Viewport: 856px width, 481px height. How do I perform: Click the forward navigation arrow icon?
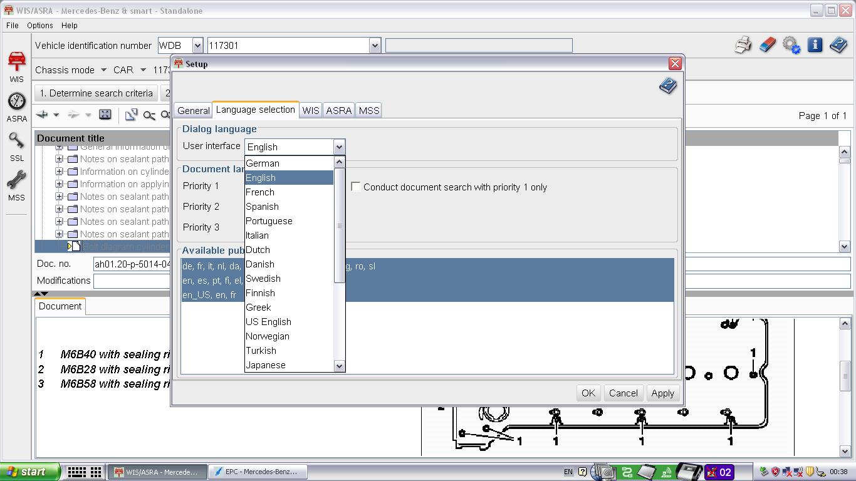click(x=73, y=115)
